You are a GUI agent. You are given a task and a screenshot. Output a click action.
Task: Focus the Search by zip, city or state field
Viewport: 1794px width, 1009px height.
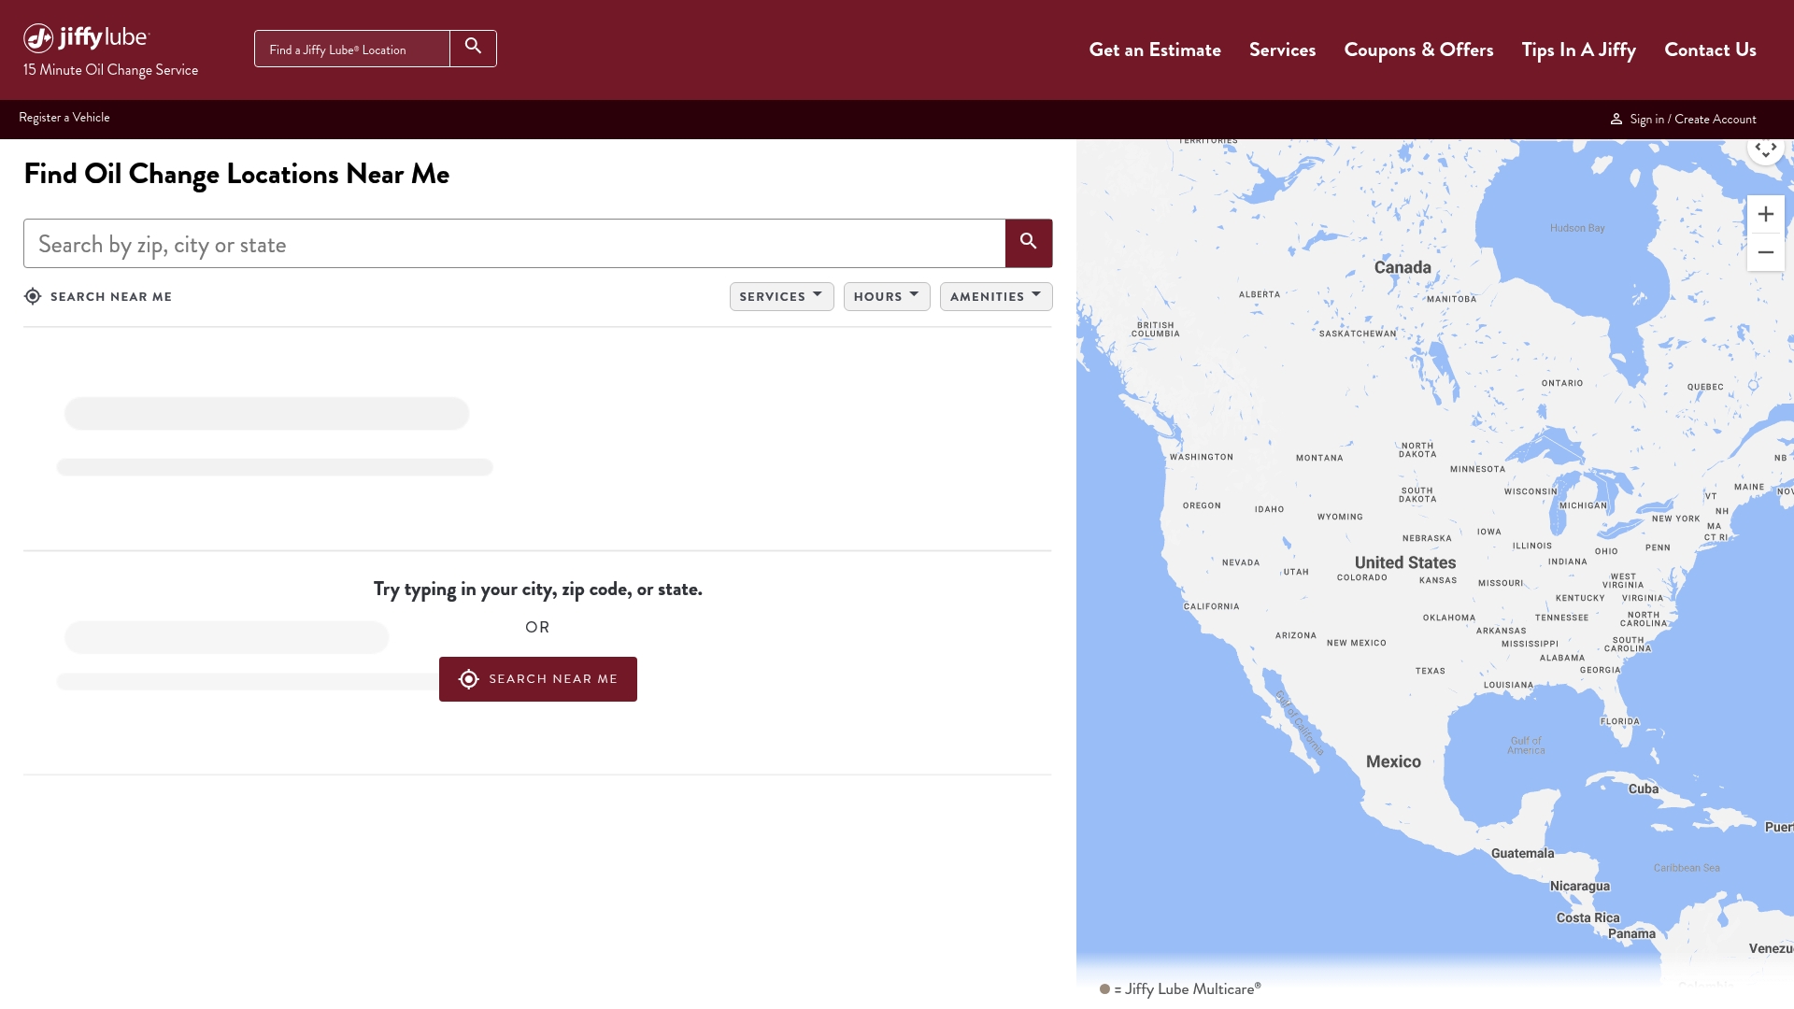coord(514,244)
